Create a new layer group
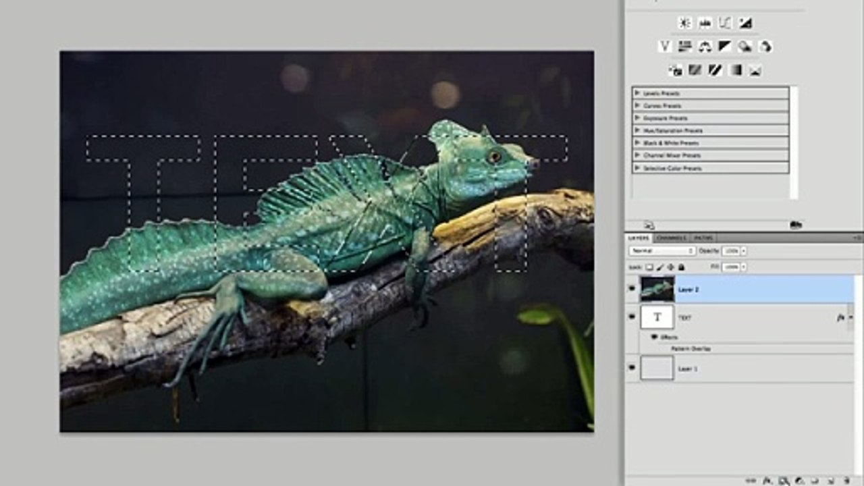 click(x=815, y=481)
